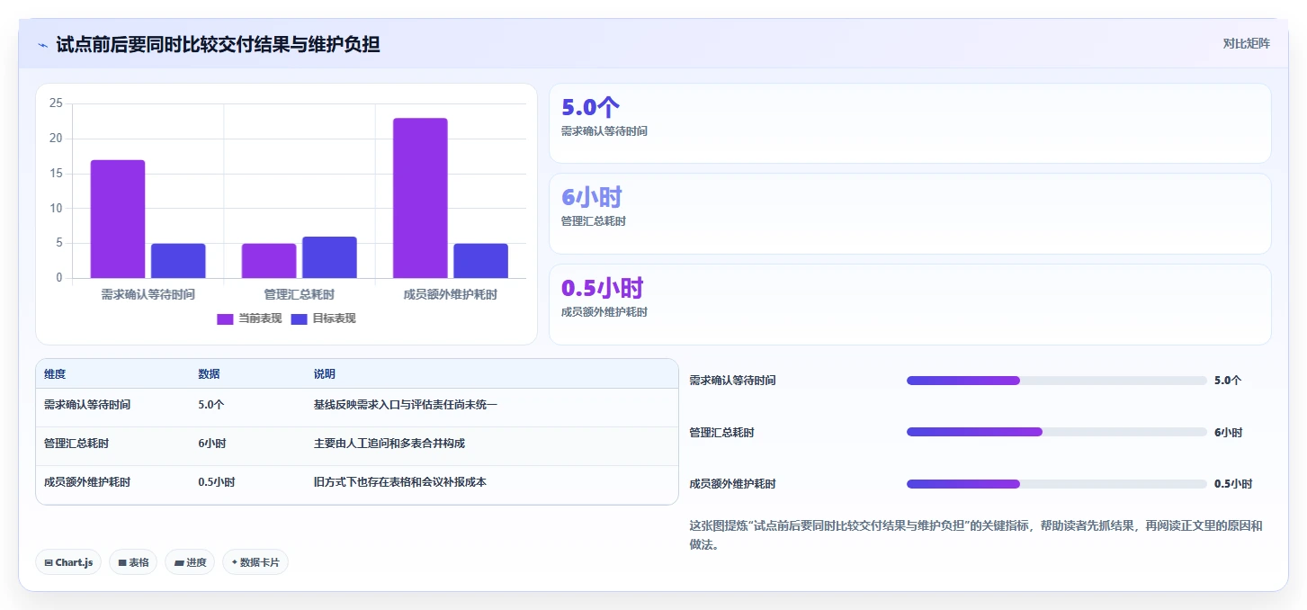1307x610 pixels.
Task: Click the 5.0个 value after progress bar
Action: click(x=1228, y=381)
